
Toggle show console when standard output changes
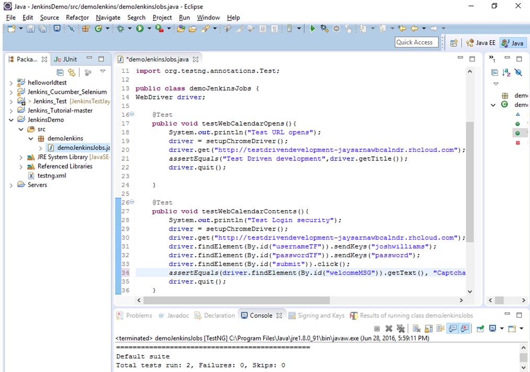click(452, 329)
